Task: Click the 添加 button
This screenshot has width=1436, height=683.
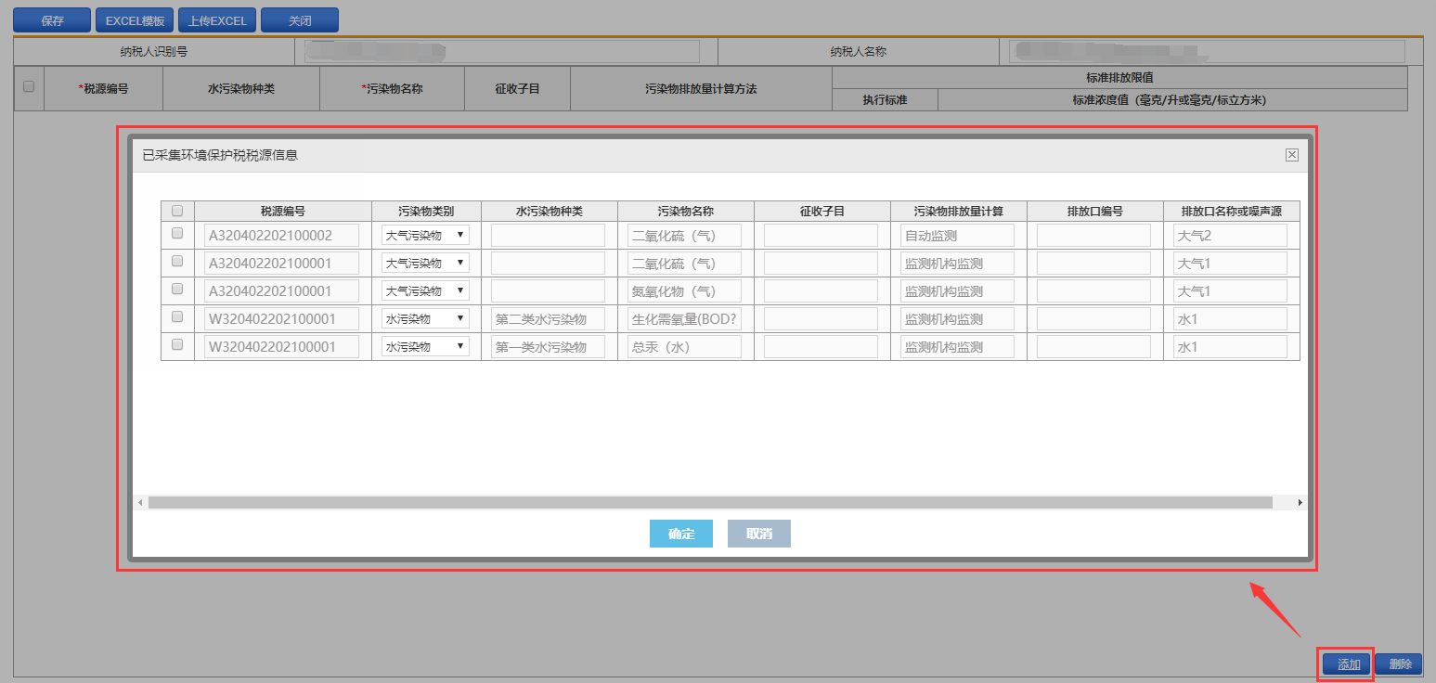Action: point(1348,664)
